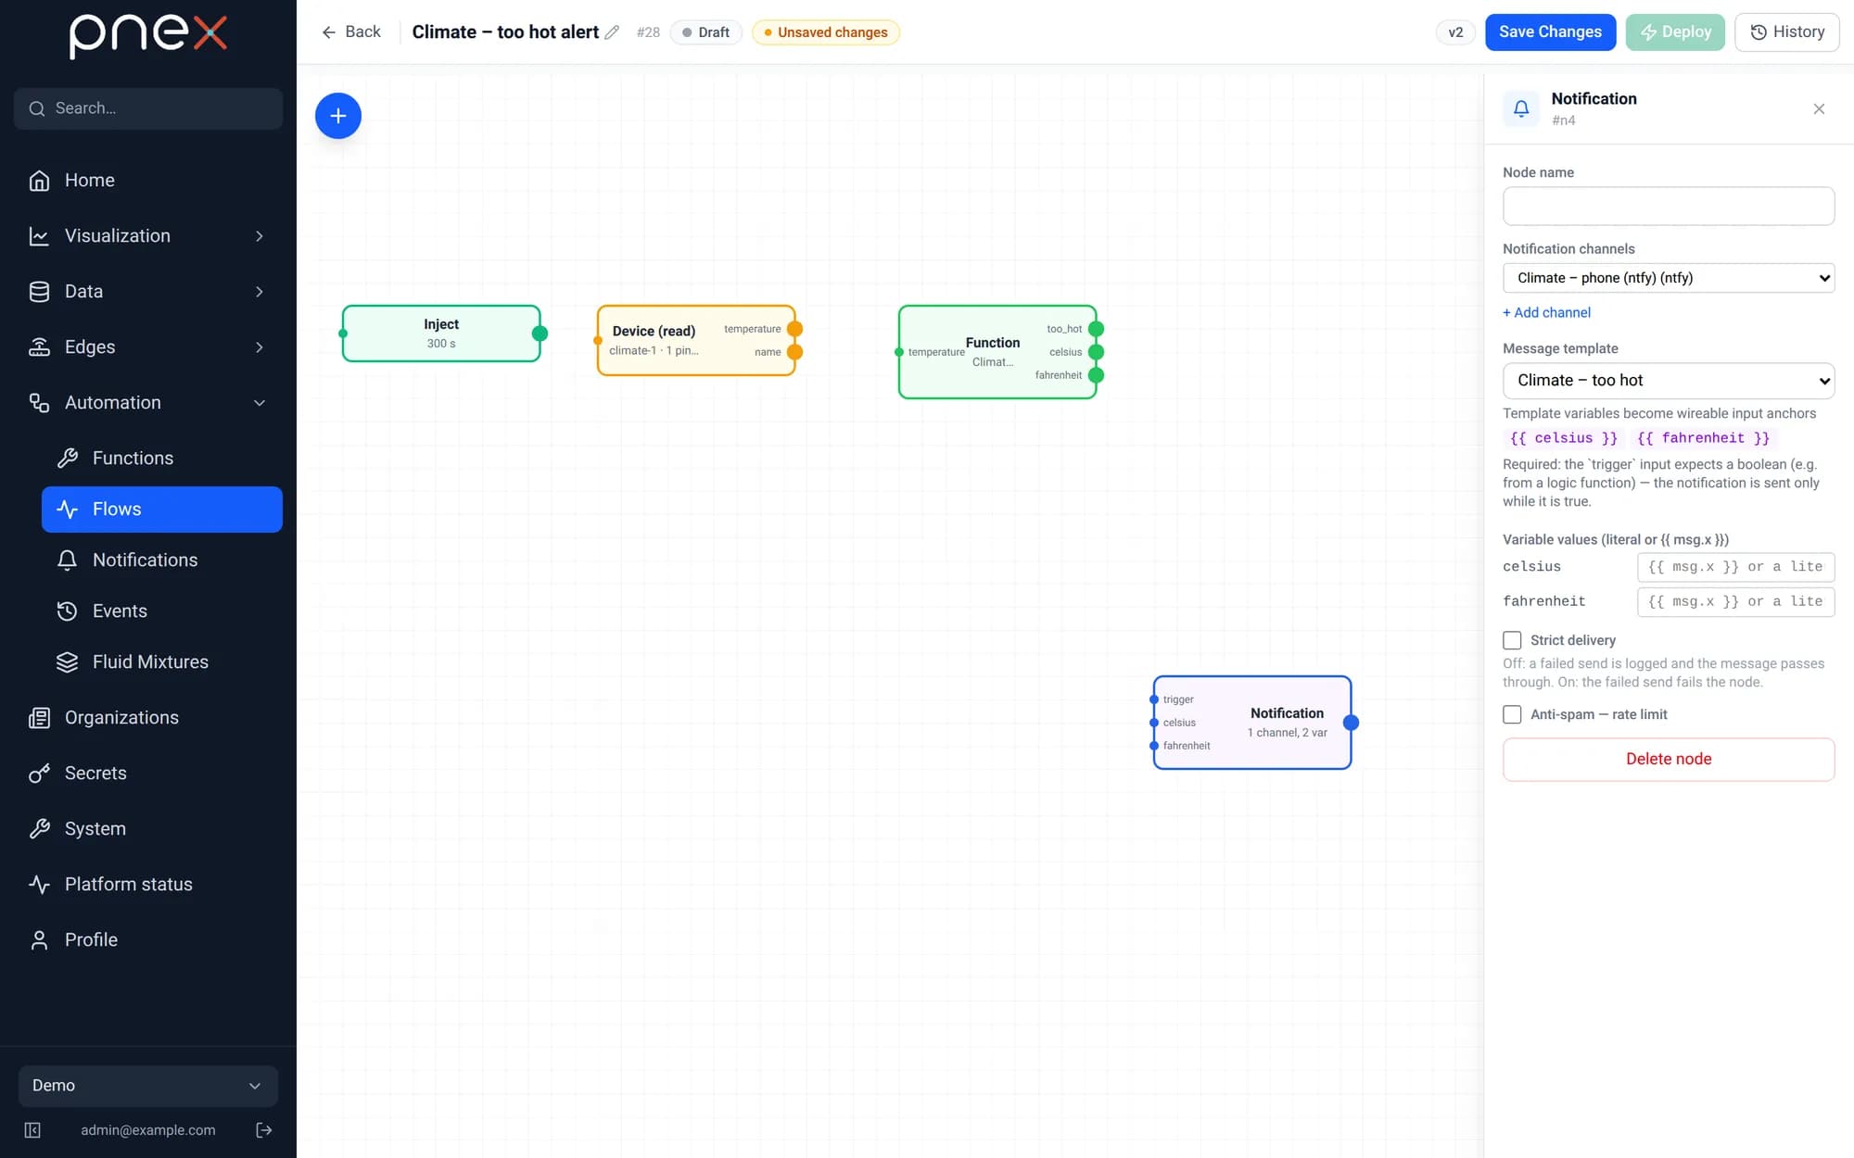Click the Device temperature output port

(x=794, y=329)
